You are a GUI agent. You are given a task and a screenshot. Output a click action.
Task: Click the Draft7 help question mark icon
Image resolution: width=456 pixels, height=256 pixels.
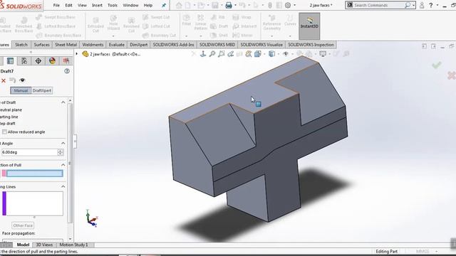67,71
